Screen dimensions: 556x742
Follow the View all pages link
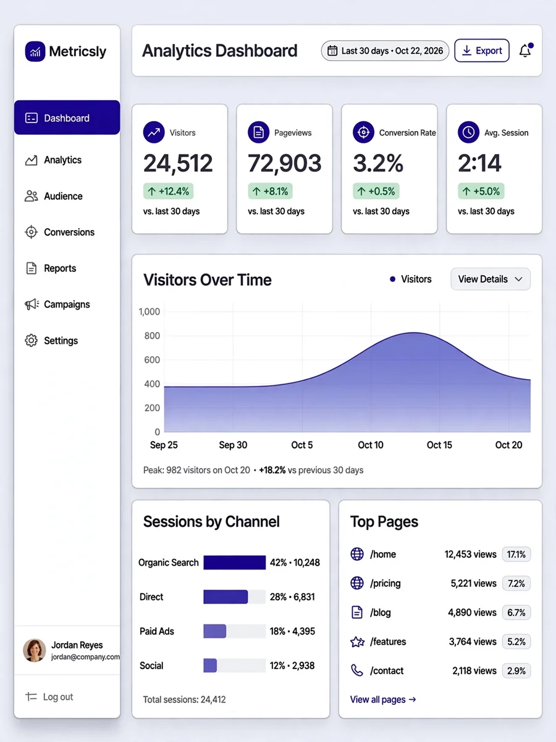pyautogui.click(x=383, y=699)
